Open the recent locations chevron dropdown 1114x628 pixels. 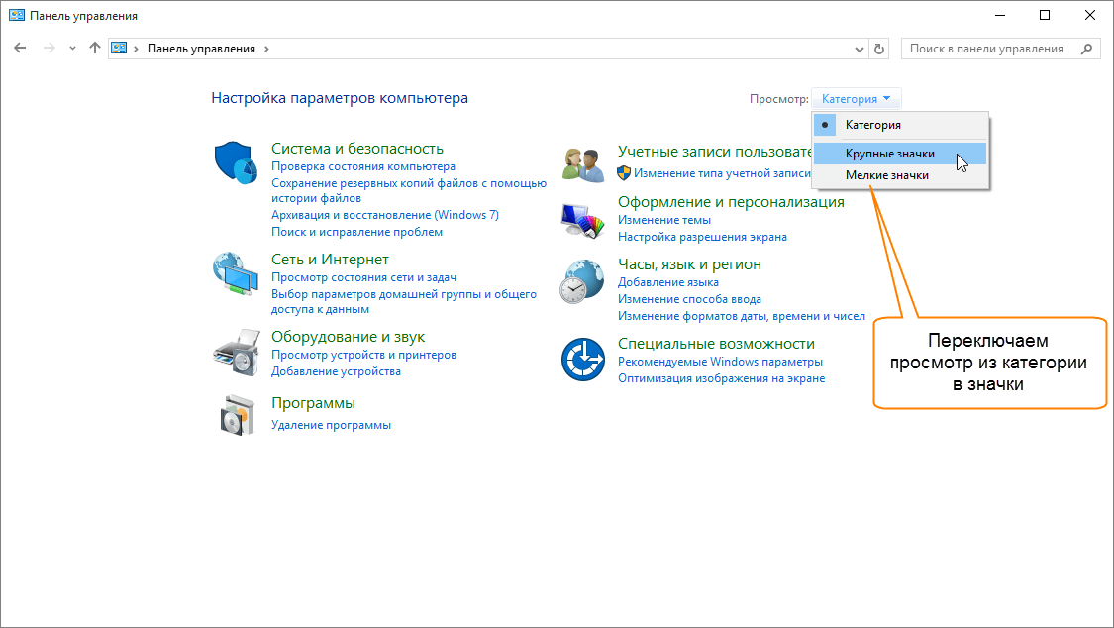pyautogui.click(x=72, y=49)
